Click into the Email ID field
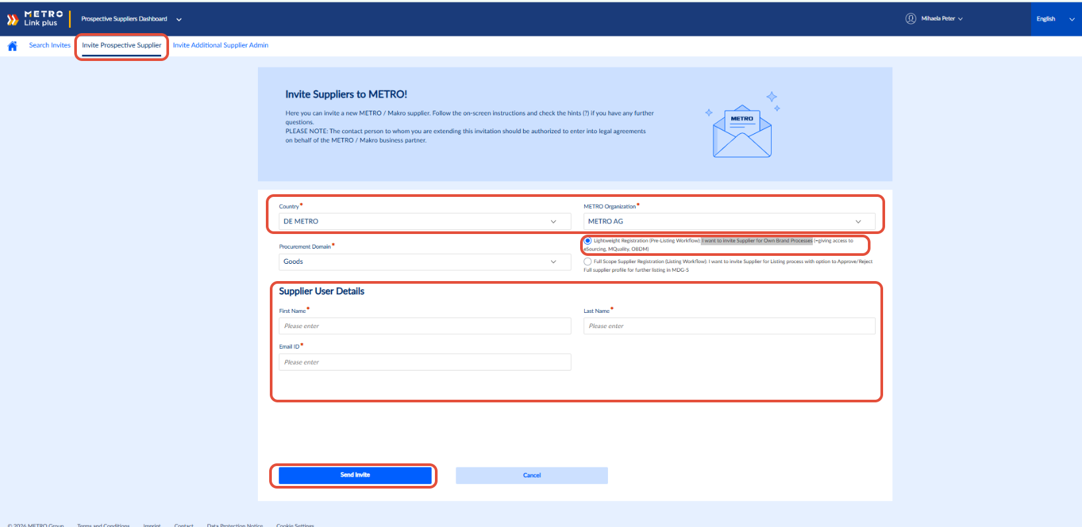Image resolution: width=1082 pixels, height=527 pixels. 425,362
